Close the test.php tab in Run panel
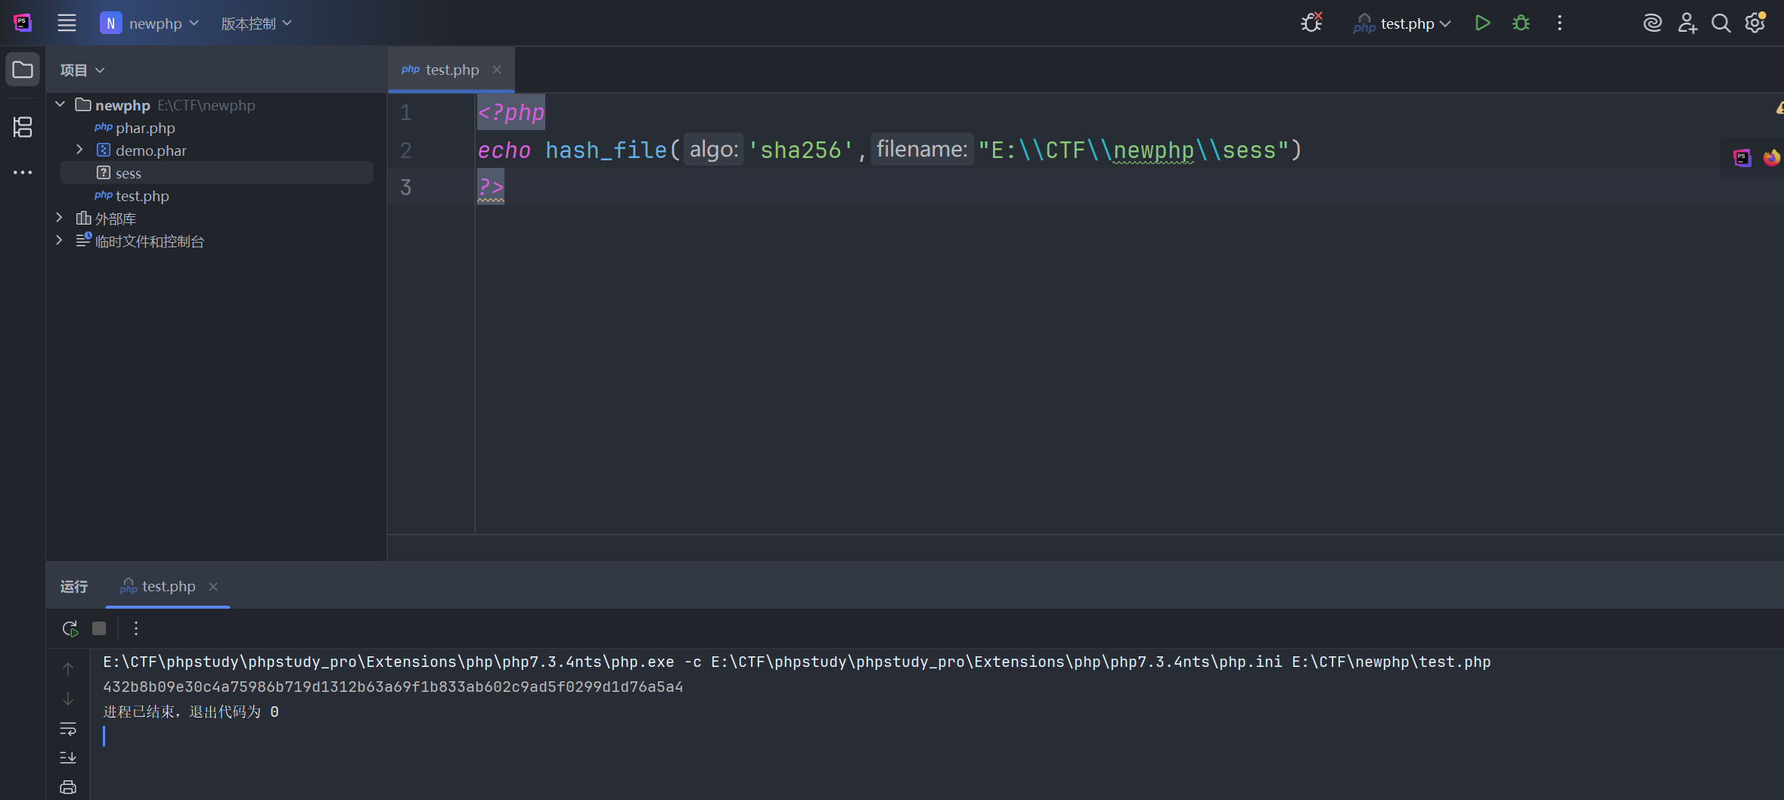This screenshot has height=800, width=1784. coord(213,587)
